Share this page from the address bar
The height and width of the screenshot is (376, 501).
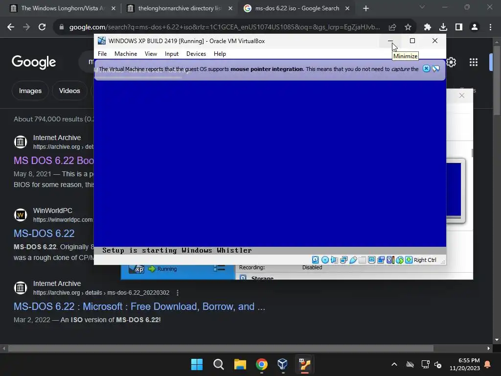pos(393,27)
